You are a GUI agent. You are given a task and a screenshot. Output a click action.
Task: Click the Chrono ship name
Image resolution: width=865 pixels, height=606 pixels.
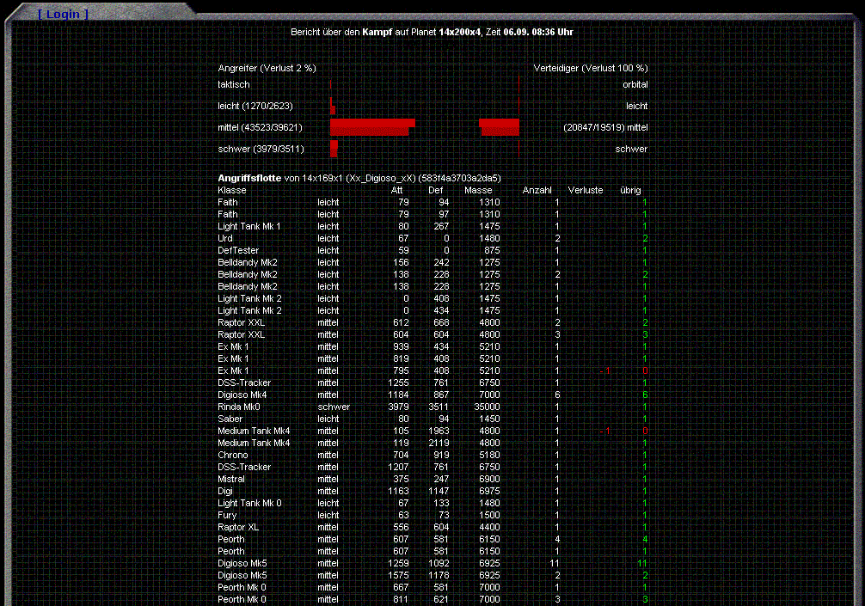coord(233,455)
